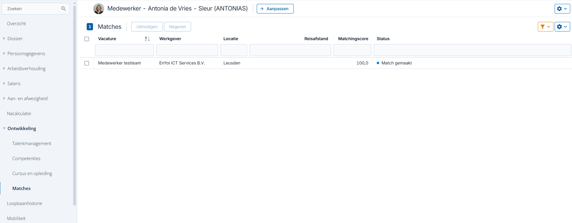Open the Matches table gear settings
The height and width of the screenshot is (223, 572).
[562, 27]
